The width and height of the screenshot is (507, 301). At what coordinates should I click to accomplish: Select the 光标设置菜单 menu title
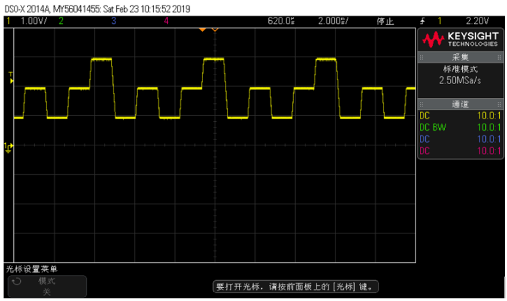coord(32,269)
